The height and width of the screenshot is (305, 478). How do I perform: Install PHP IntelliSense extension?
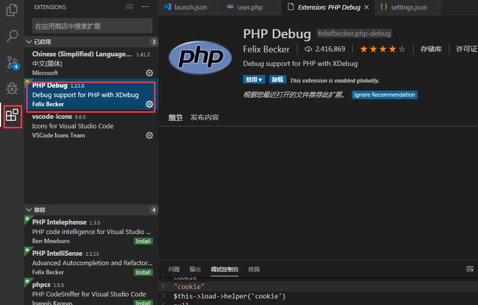[x=143, y=272]
